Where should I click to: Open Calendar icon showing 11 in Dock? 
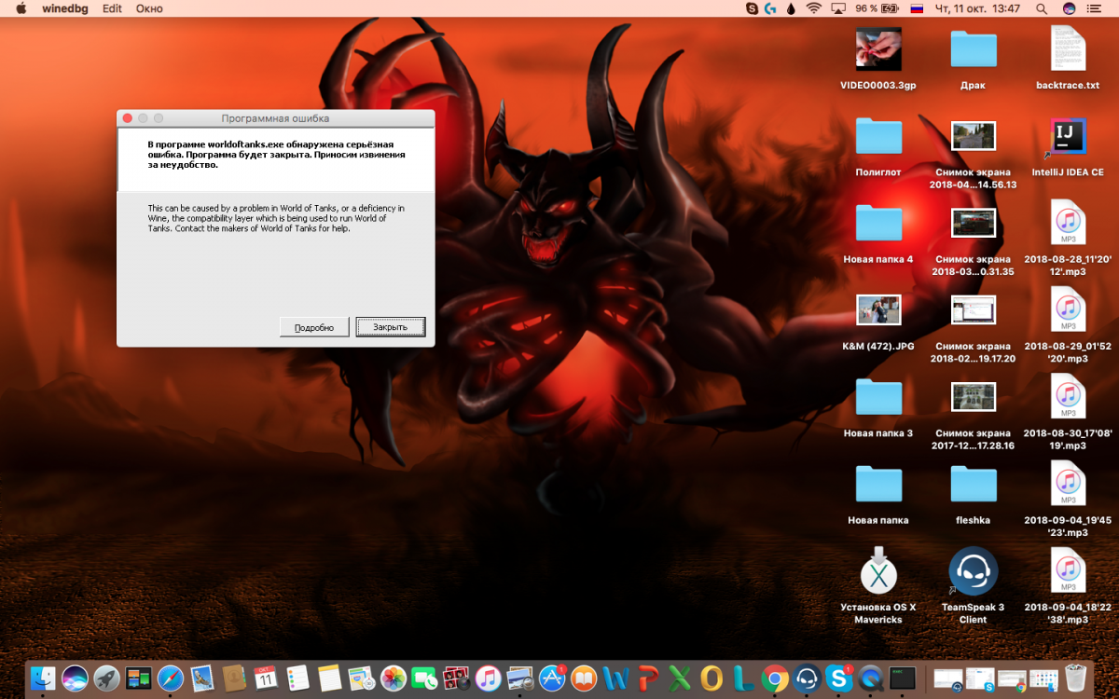pos(266,678)
